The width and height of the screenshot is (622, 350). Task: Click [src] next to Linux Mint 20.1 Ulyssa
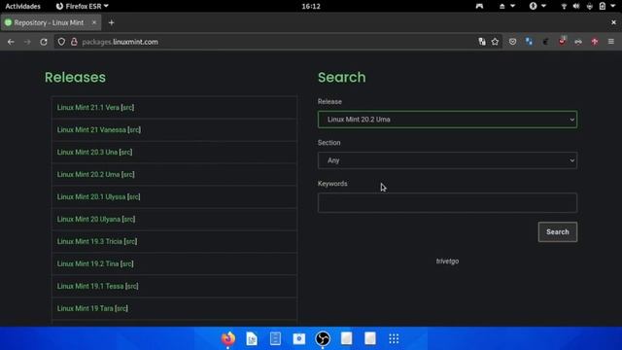134,196
